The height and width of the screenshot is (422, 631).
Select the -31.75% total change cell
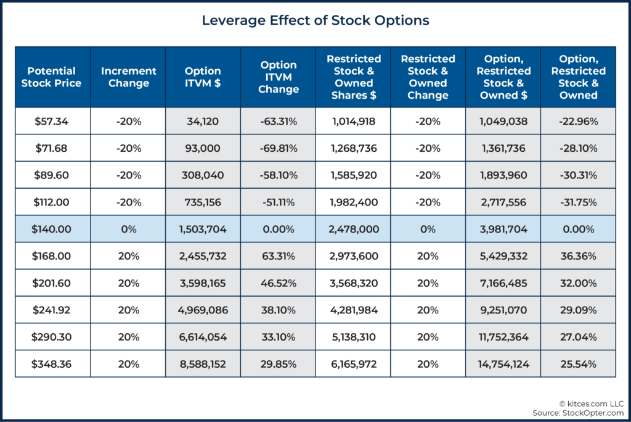click(x=579, y=202)
